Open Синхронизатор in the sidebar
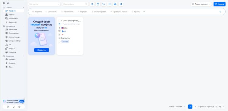 [x=13, y=41]
